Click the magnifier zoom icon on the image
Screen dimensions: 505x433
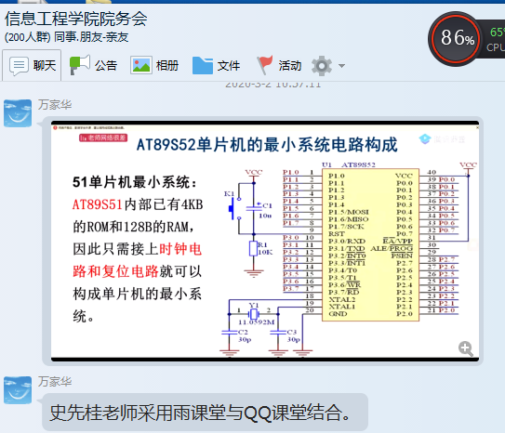coord(466,348)
